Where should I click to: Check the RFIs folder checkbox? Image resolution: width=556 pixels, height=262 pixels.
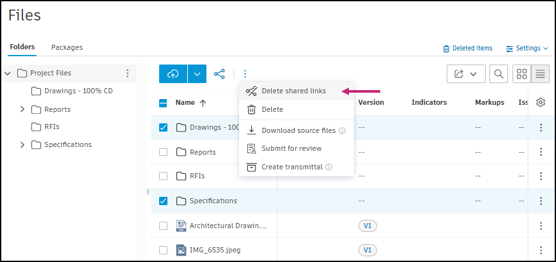pos(163,176)
